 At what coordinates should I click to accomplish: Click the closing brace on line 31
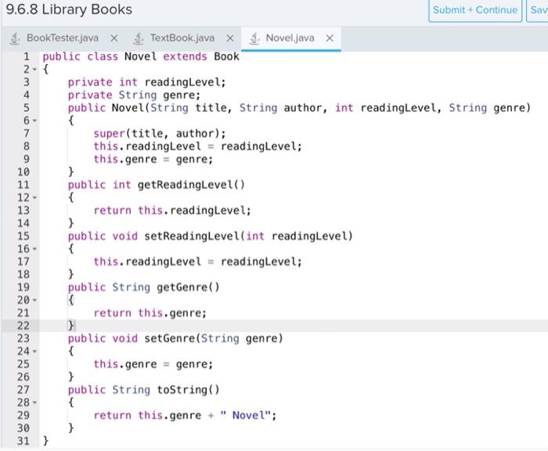45,441
